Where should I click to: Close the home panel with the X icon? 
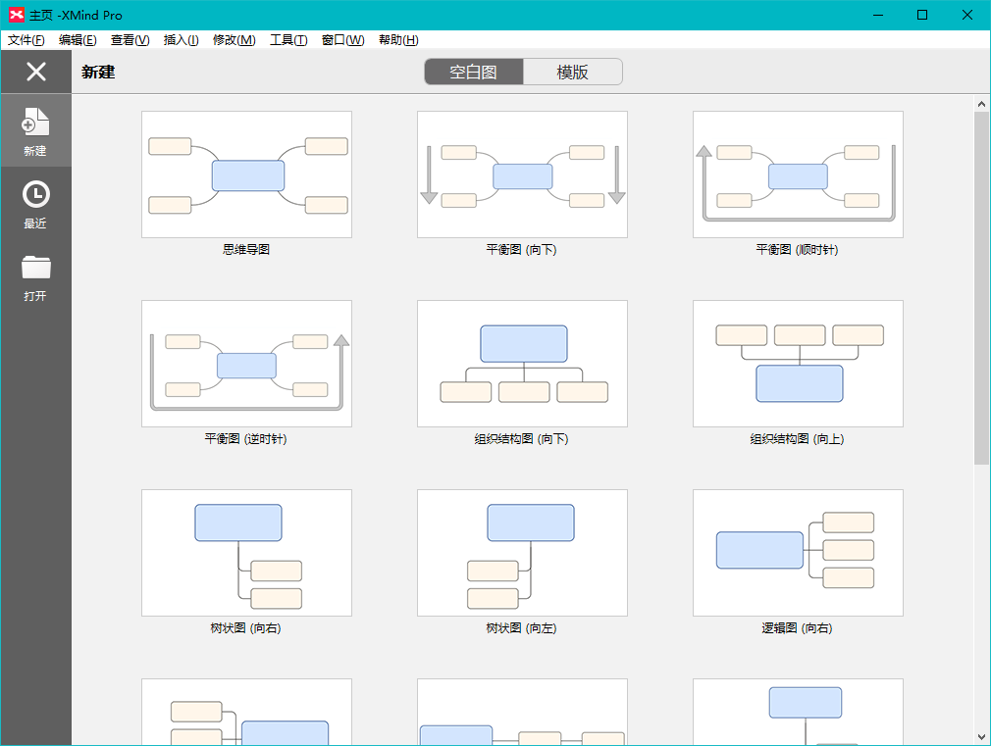pos(36,72)
